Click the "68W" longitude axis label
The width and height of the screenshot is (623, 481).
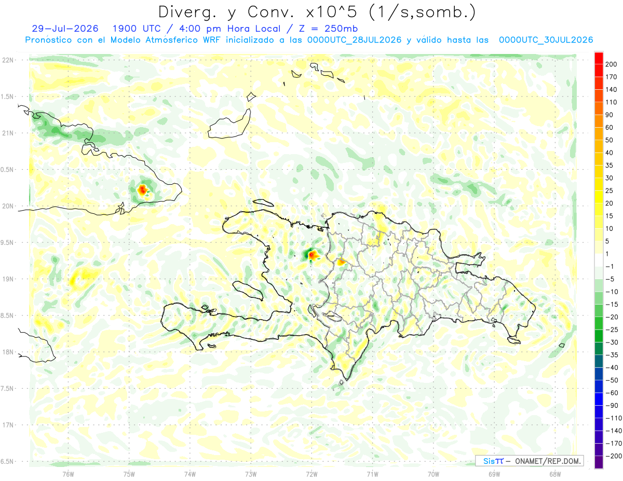point(555,474)
